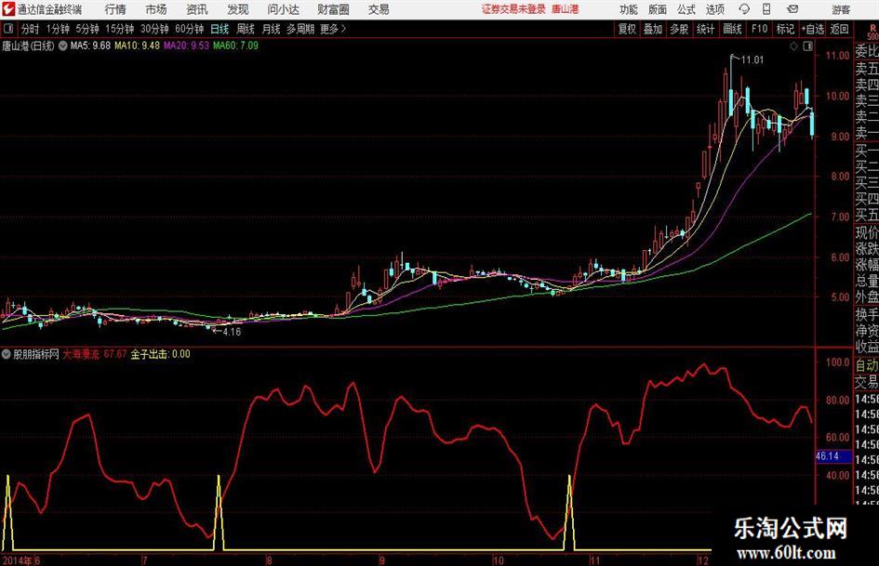Image resolution: width=879 pixels, height=566 pixels.
Task: Open the 行情 menu
Action: pos(115,9)
